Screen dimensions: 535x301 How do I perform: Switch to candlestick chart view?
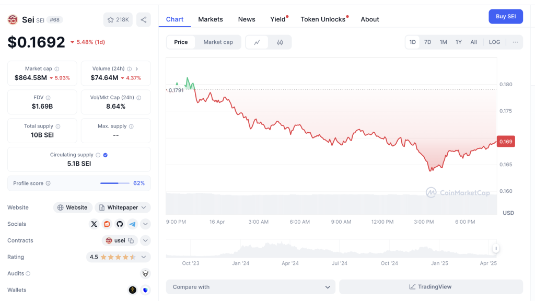(280, 42)
